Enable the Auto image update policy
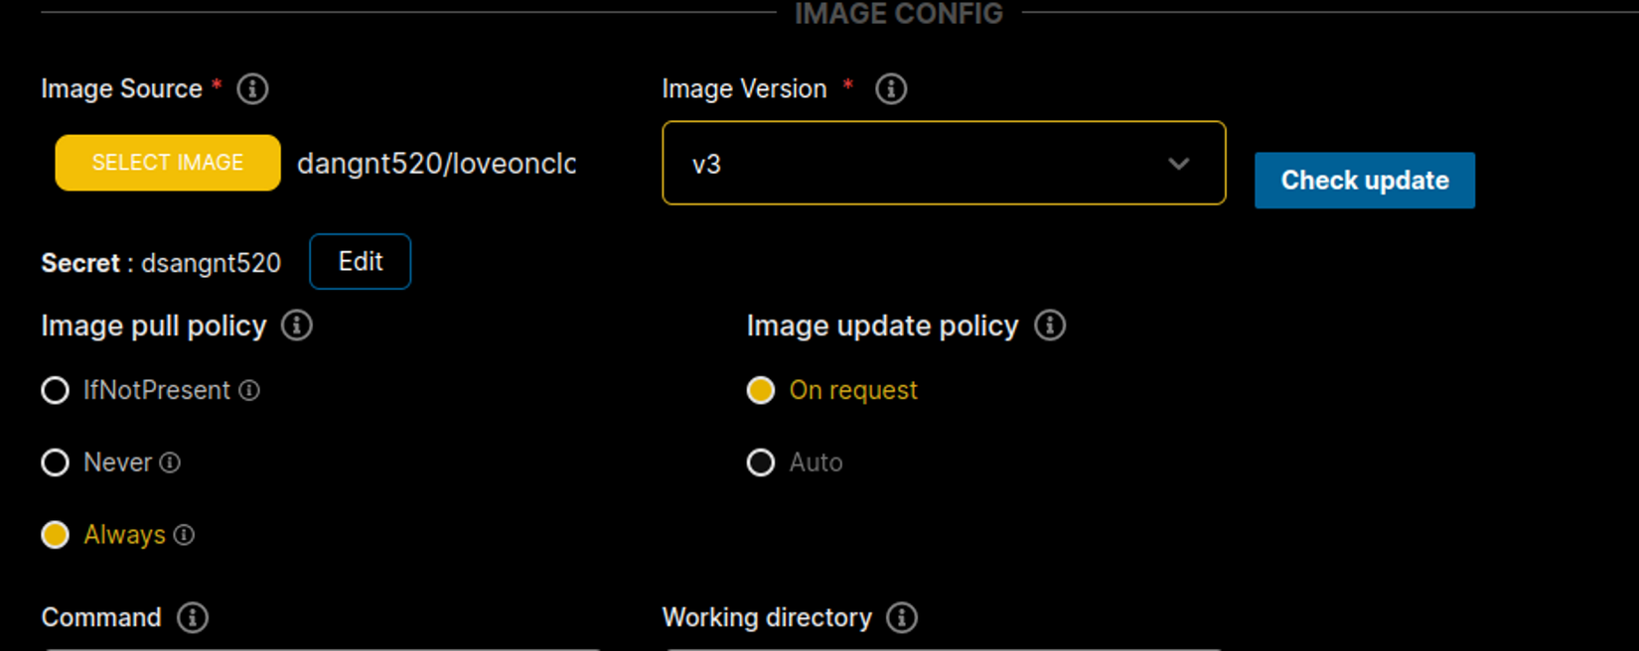Image resolution: width=1639 pixels, height=651 pixels. (761, 462)
